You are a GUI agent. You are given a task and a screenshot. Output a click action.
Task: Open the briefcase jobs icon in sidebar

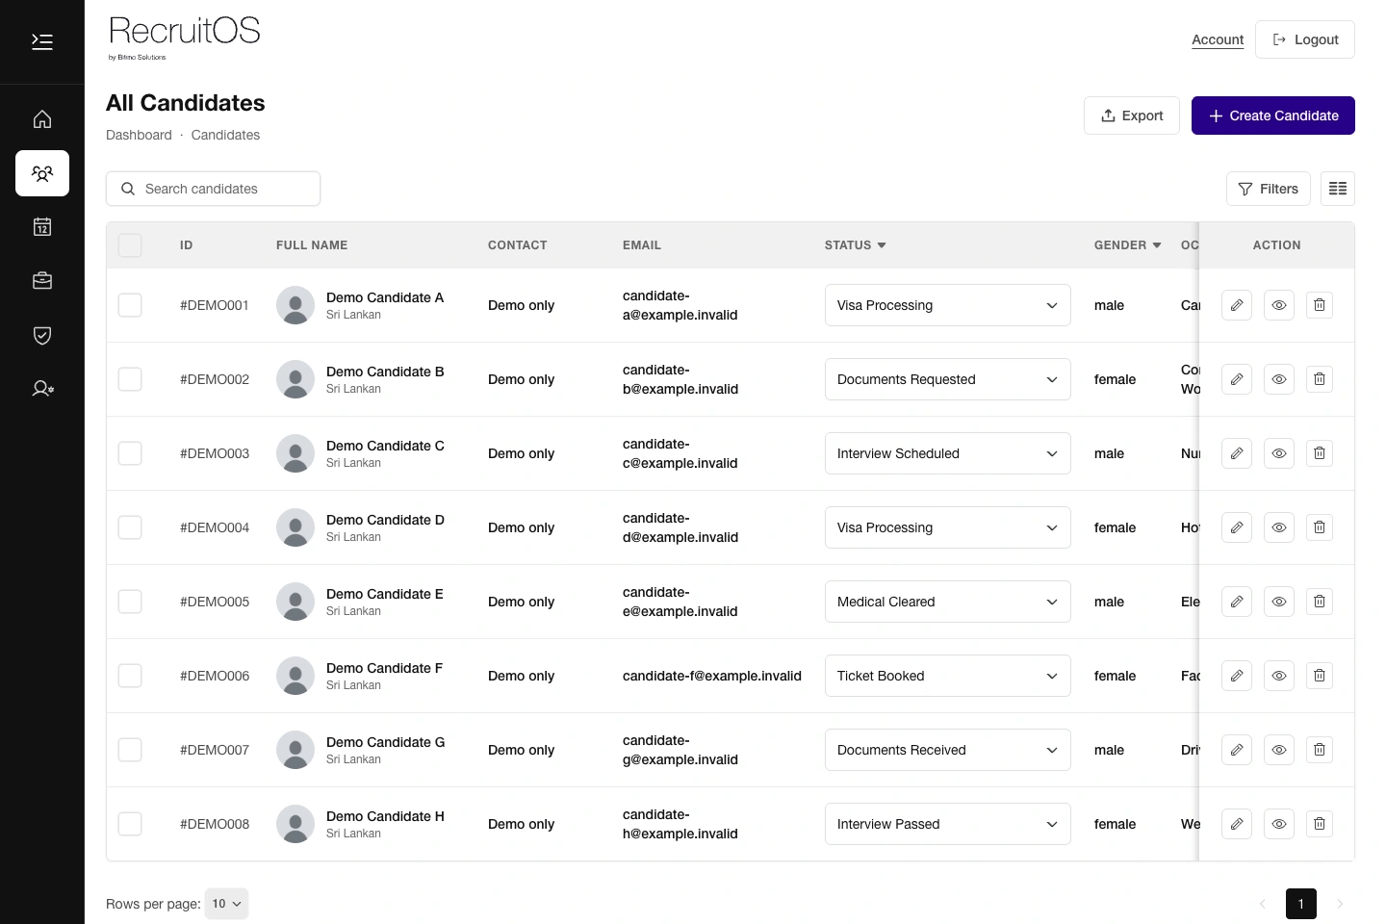pos(42,281)
